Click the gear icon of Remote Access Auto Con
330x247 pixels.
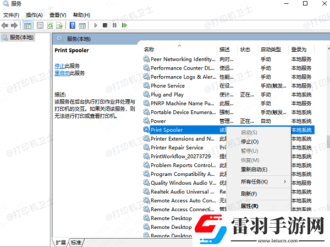146,200
